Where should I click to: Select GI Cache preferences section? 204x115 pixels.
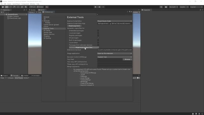[47, 30]
